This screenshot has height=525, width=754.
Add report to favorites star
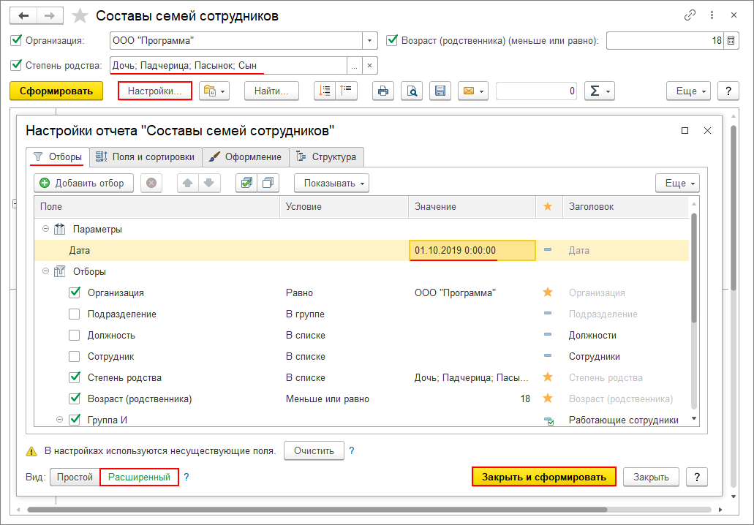pos(82,16)
